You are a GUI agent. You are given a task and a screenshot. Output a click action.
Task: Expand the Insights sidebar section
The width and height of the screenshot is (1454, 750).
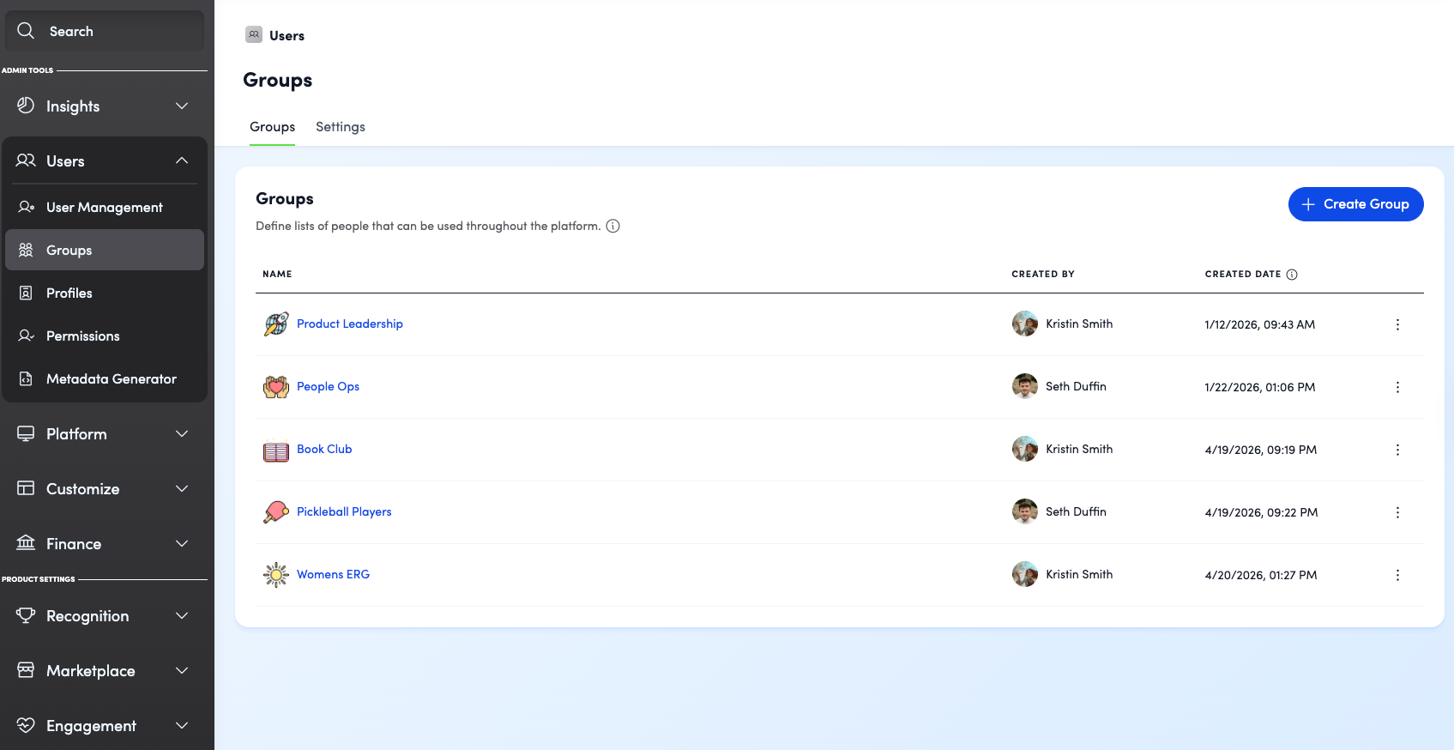pyautogui.click(x=104, y=106)
